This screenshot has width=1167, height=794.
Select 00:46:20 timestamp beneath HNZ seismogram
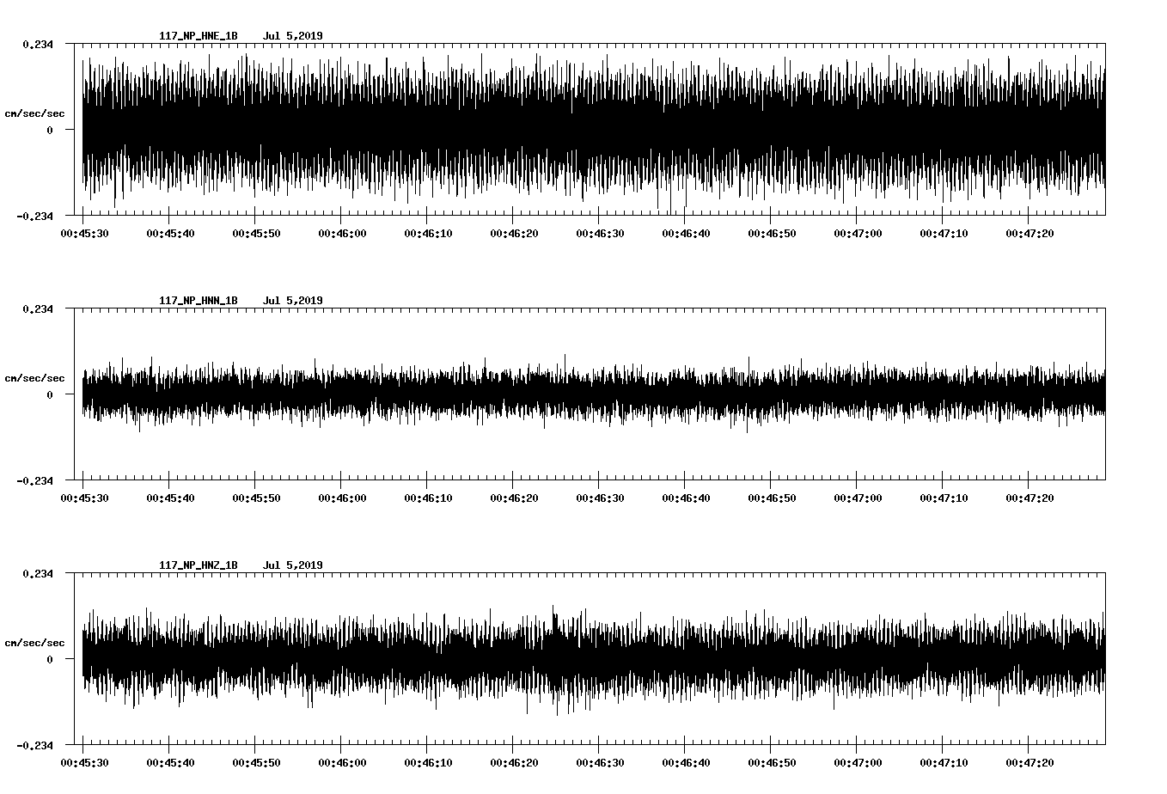point(514,762)
